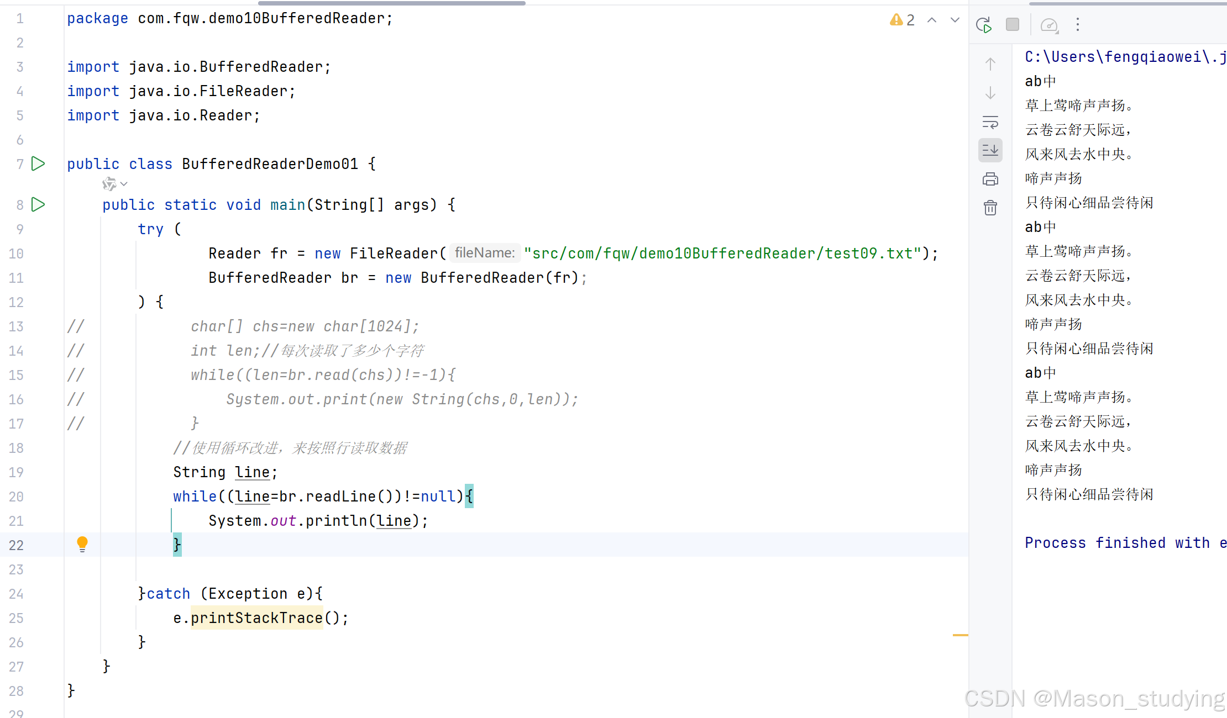This screenshot has width=1227, height=718.
Task: Go to previous highlighted problem arrow
Action: click(x=932, y=20)
